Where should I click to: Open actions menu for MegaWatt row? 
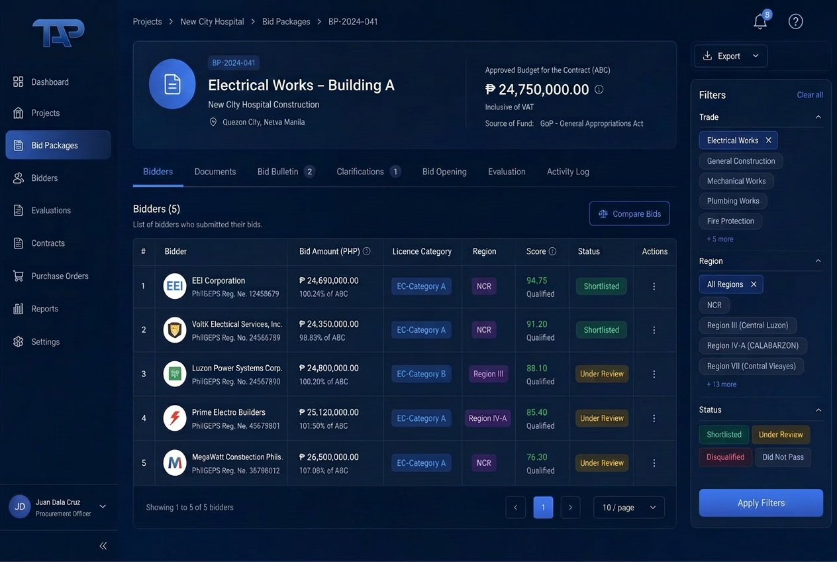[654, 463]
